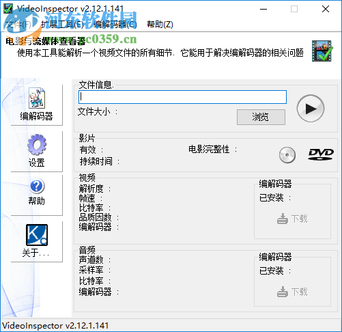Image resolution: width=342 pixels, height=332 pixels.
Task: Click the 声道数 label in 音频
Action: [95, 260]
